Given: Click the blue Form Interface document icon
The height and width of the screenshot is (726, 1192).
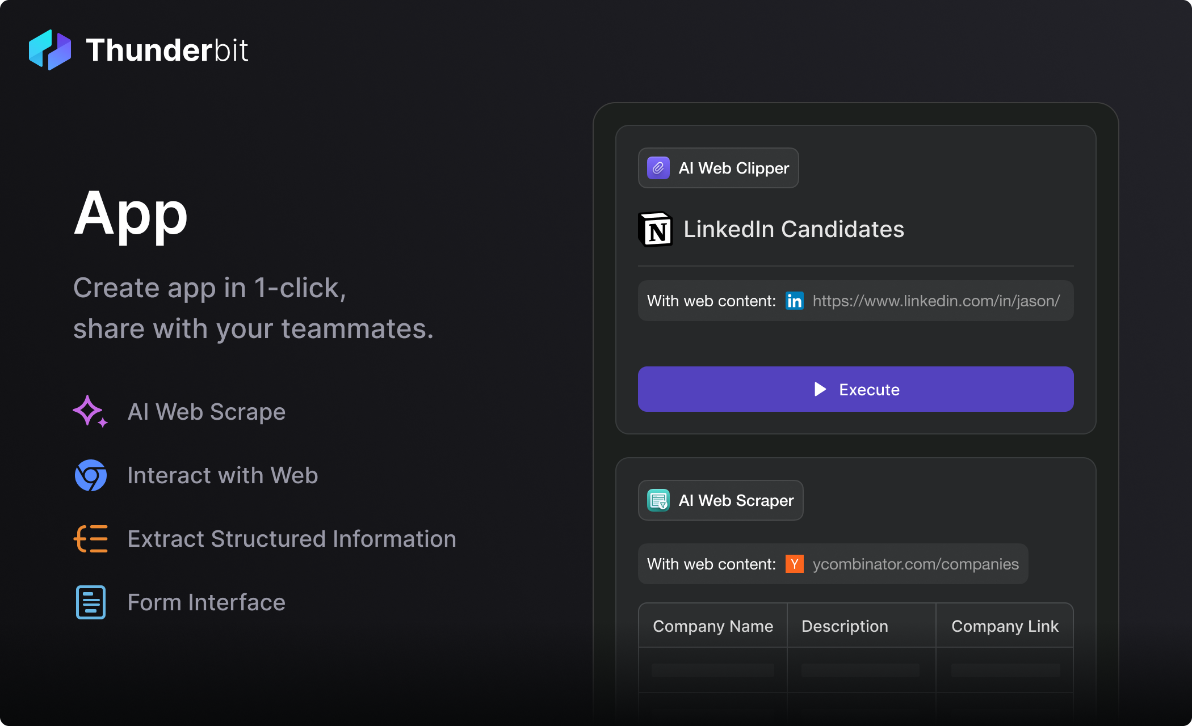Looking at the screenshot, I should tap(91, 602).
